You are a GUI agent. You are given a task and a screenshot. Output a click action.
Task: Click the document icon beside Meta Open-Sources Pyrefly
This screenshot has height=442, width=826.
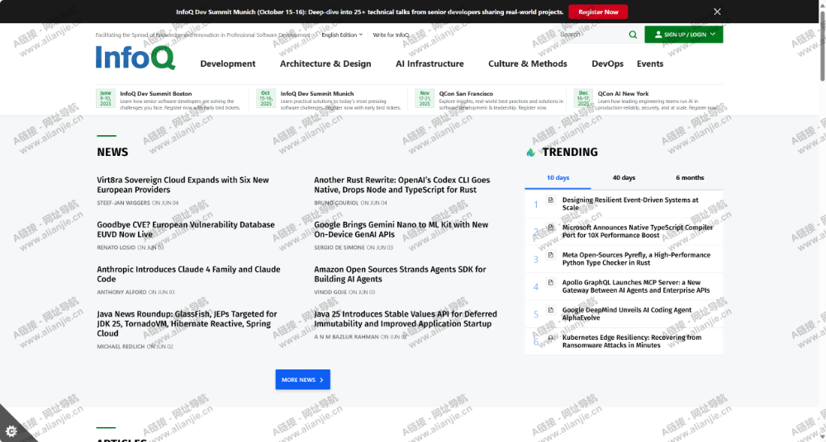550,255
